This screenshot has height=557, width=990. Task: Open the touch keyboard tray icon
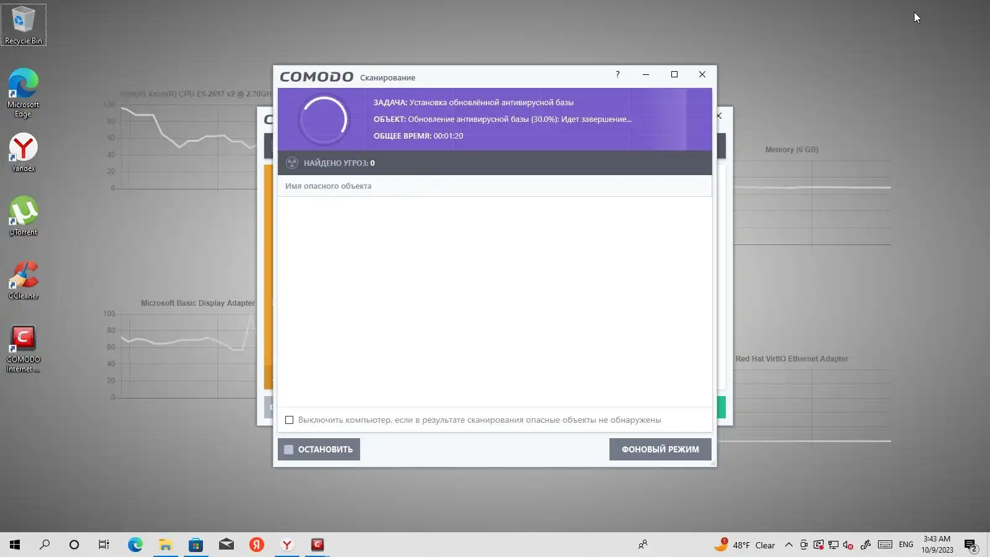coord(885,545)
